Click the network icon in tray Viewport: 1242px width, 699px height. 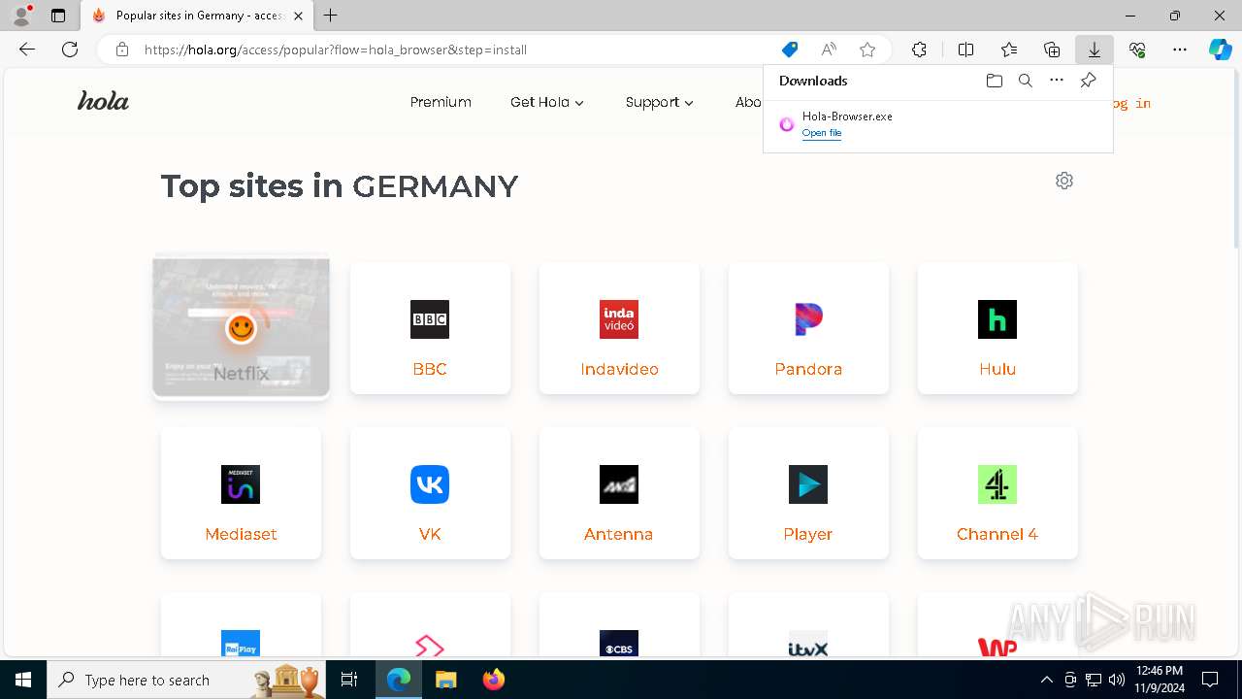1094,680
